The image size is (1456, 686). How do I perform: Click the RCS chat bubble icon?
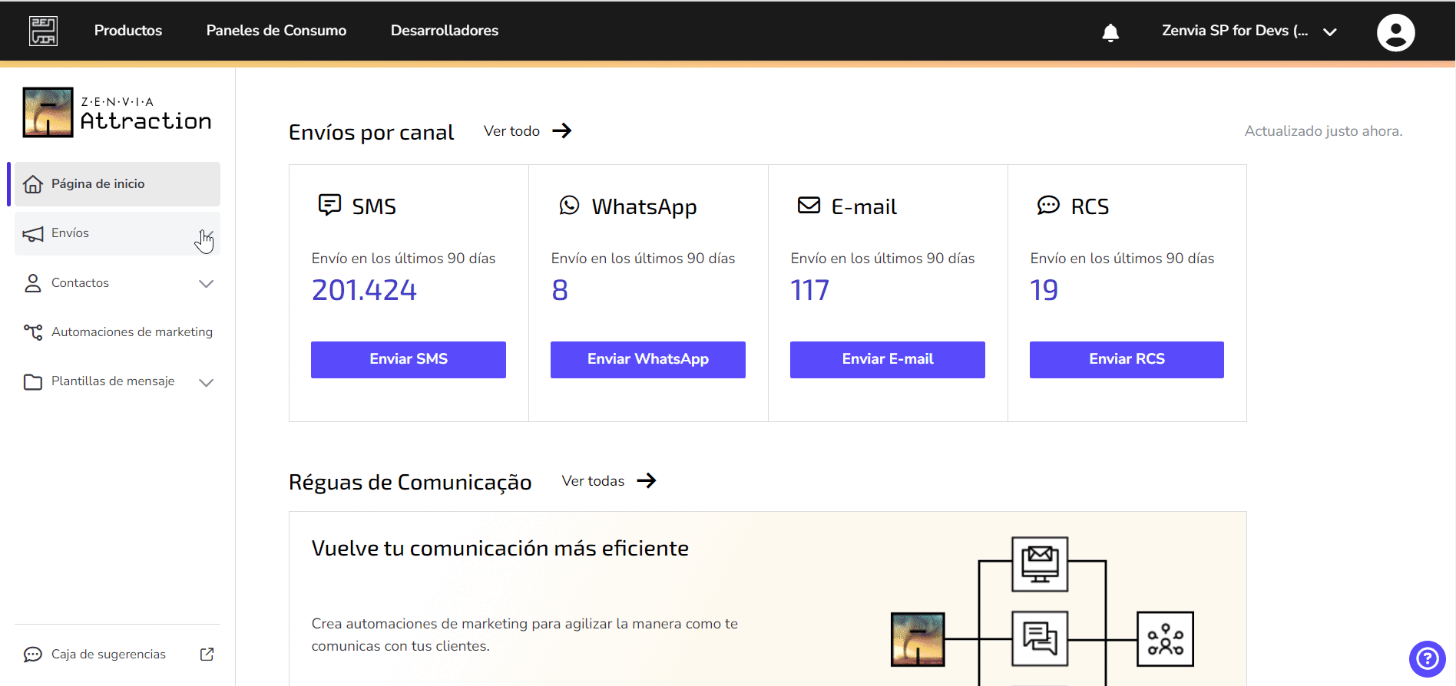(1048, 205)
